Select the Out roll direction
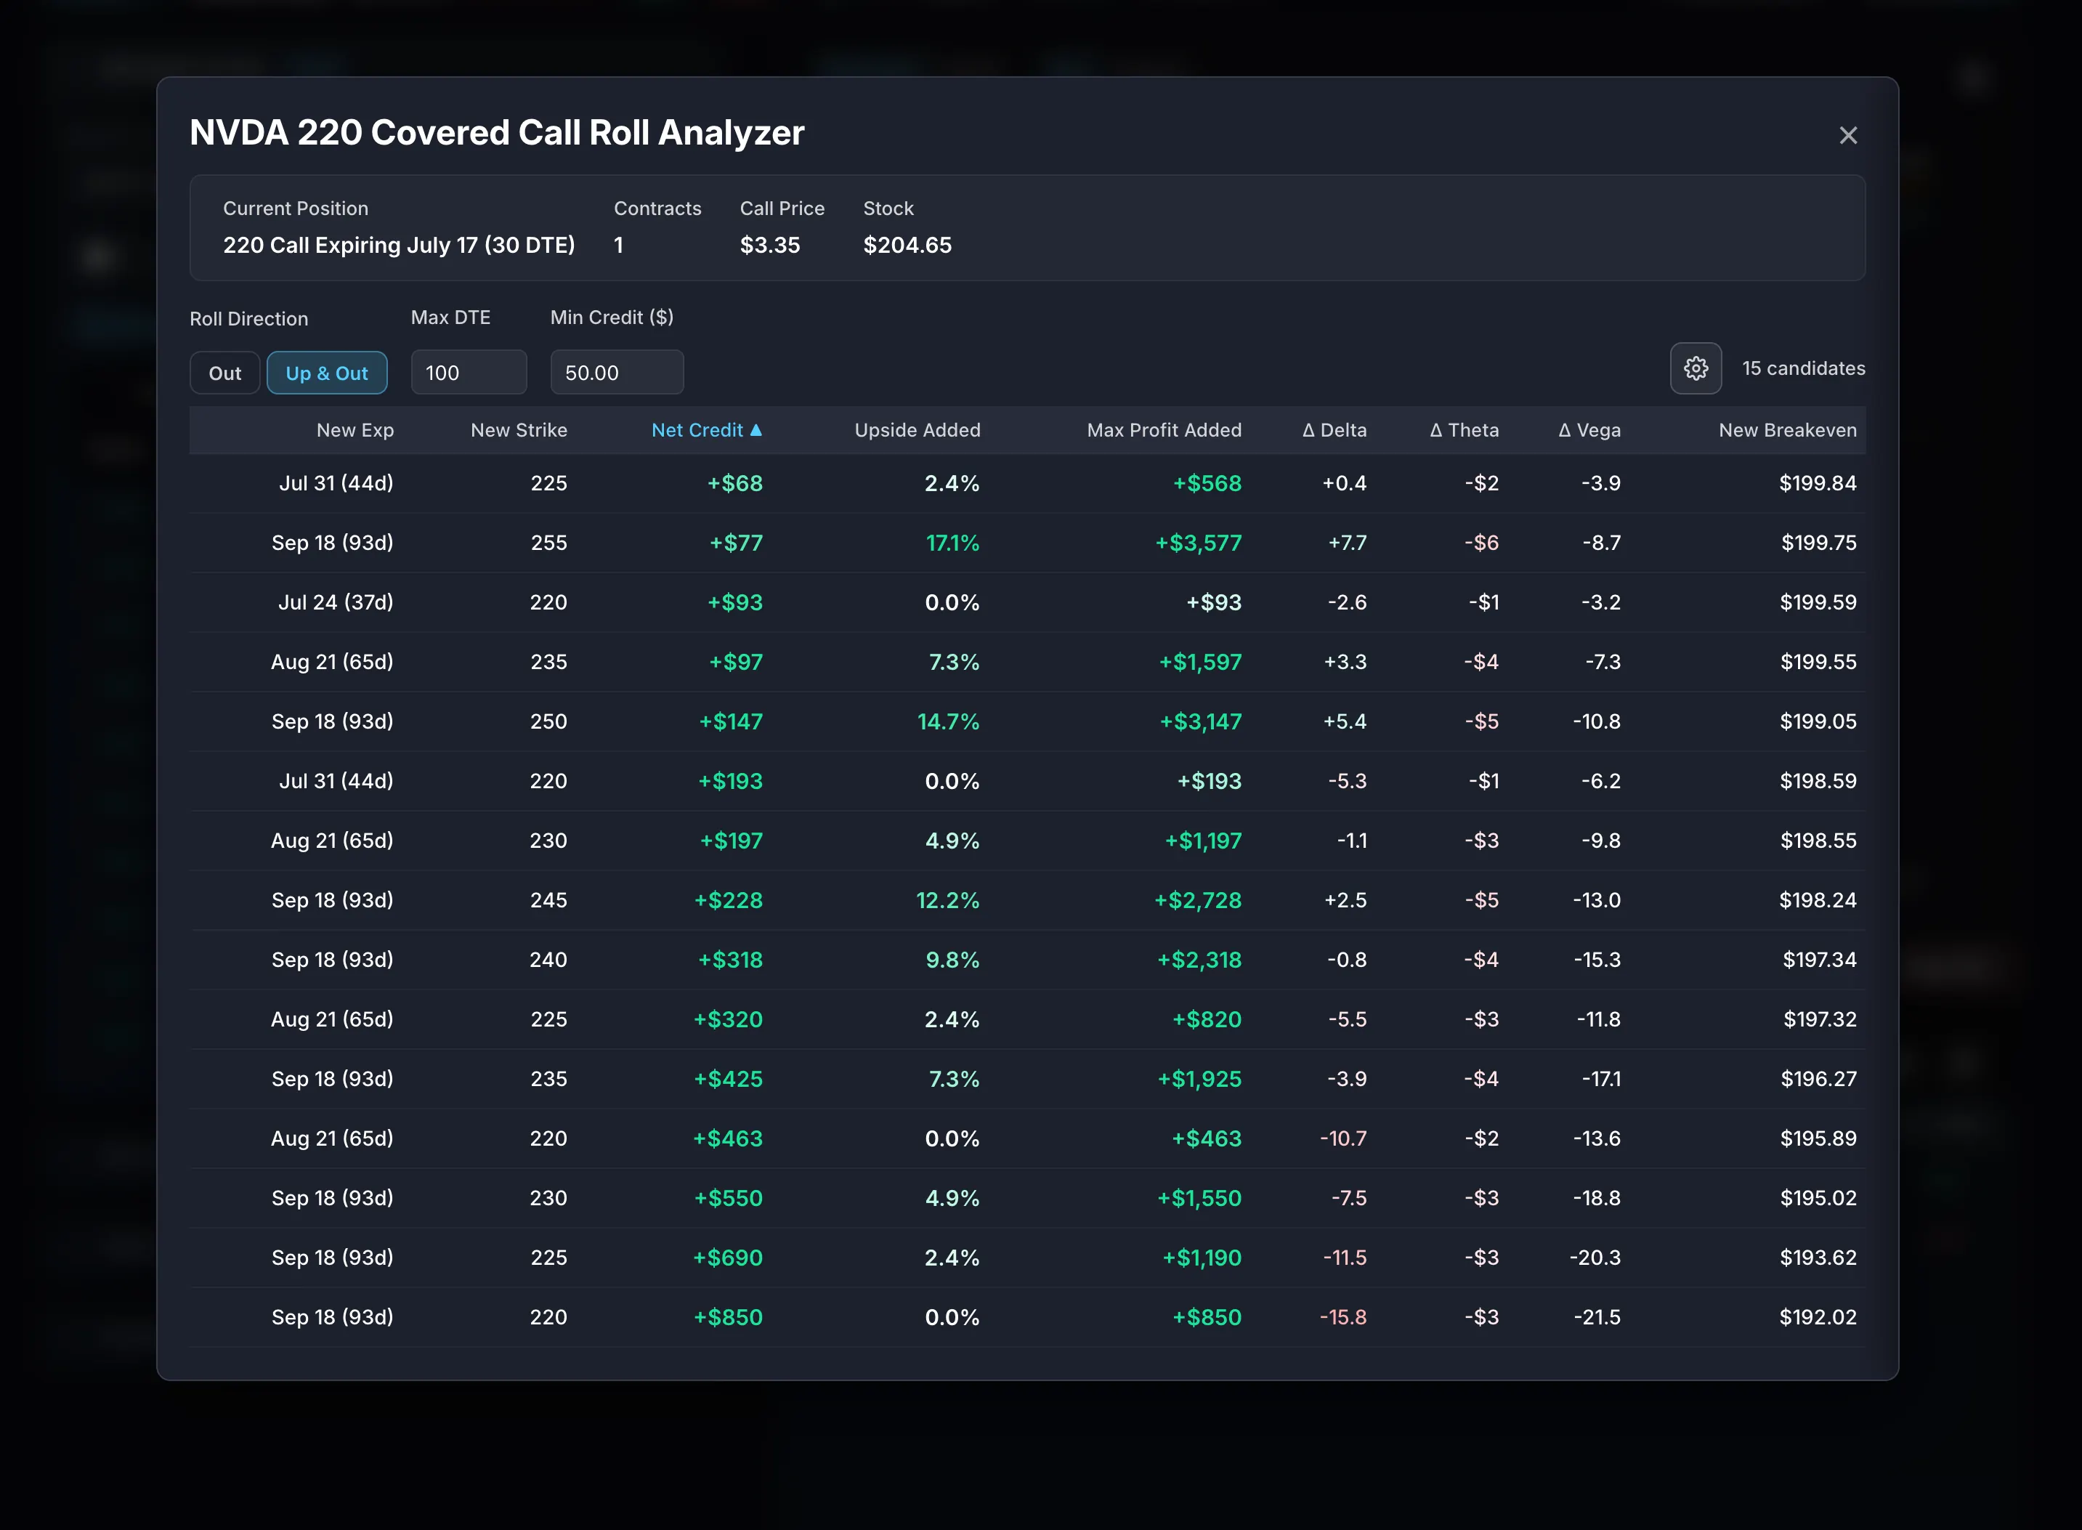Image resolution: width=2082 pixels, height=1530 pixels. pyautogui.click(x=225, y=373)
